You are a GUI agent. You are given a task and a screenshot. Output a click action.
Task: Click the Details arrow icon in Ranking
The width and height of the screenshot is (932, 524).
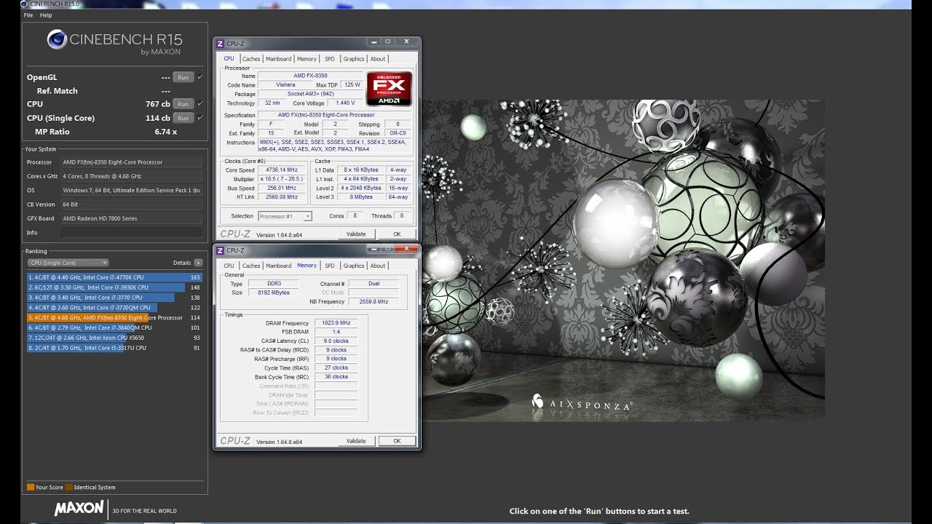[198, 263]
